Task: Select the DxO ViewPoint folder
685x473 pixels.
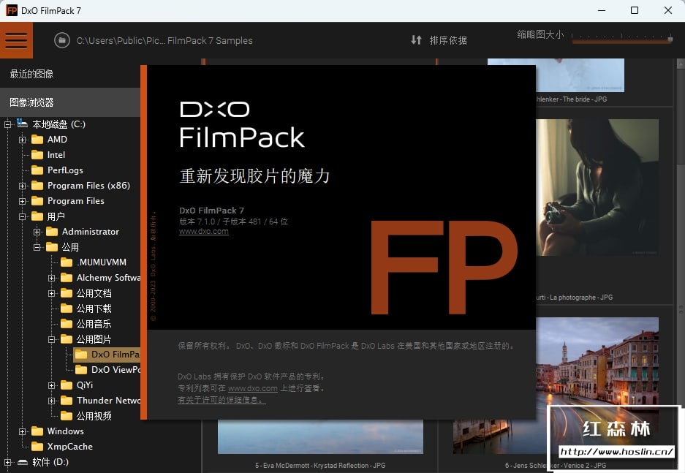Action: tap(116, 369)
